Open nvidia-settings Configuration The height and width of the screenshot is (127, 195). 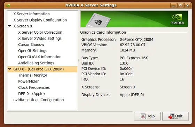tap(39, 100)
